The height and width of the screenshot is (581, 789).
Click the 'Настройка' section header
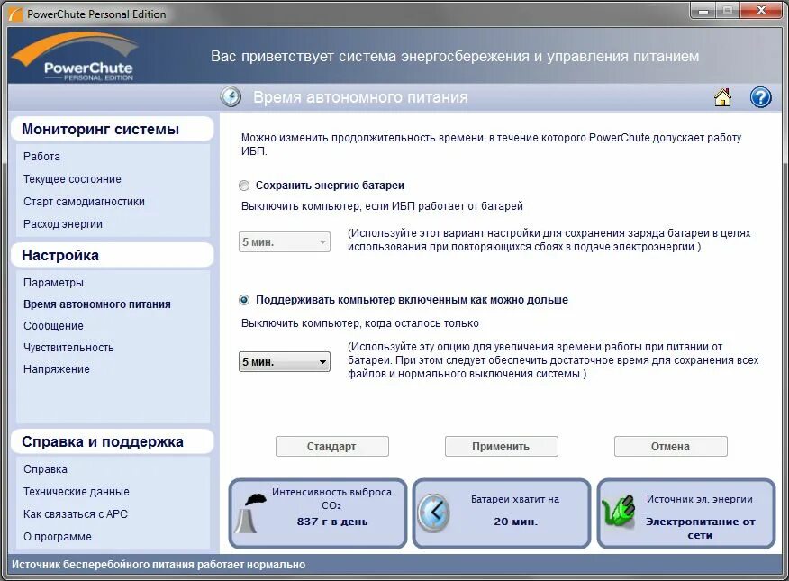click(113, 255)
